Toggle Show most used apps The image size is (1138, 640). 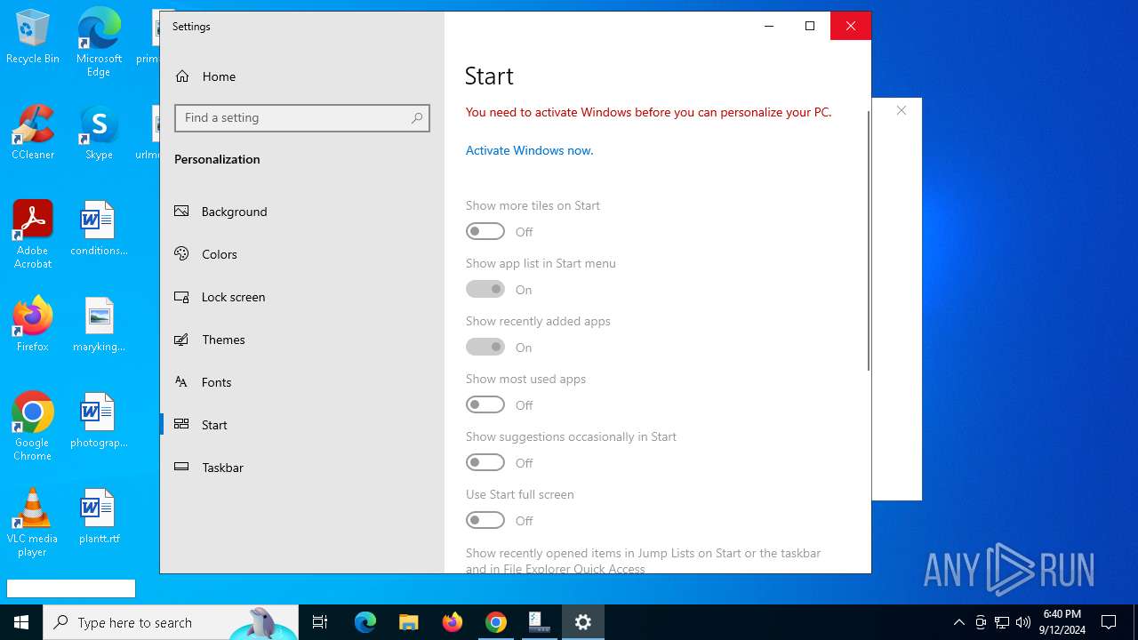[485, 404]
